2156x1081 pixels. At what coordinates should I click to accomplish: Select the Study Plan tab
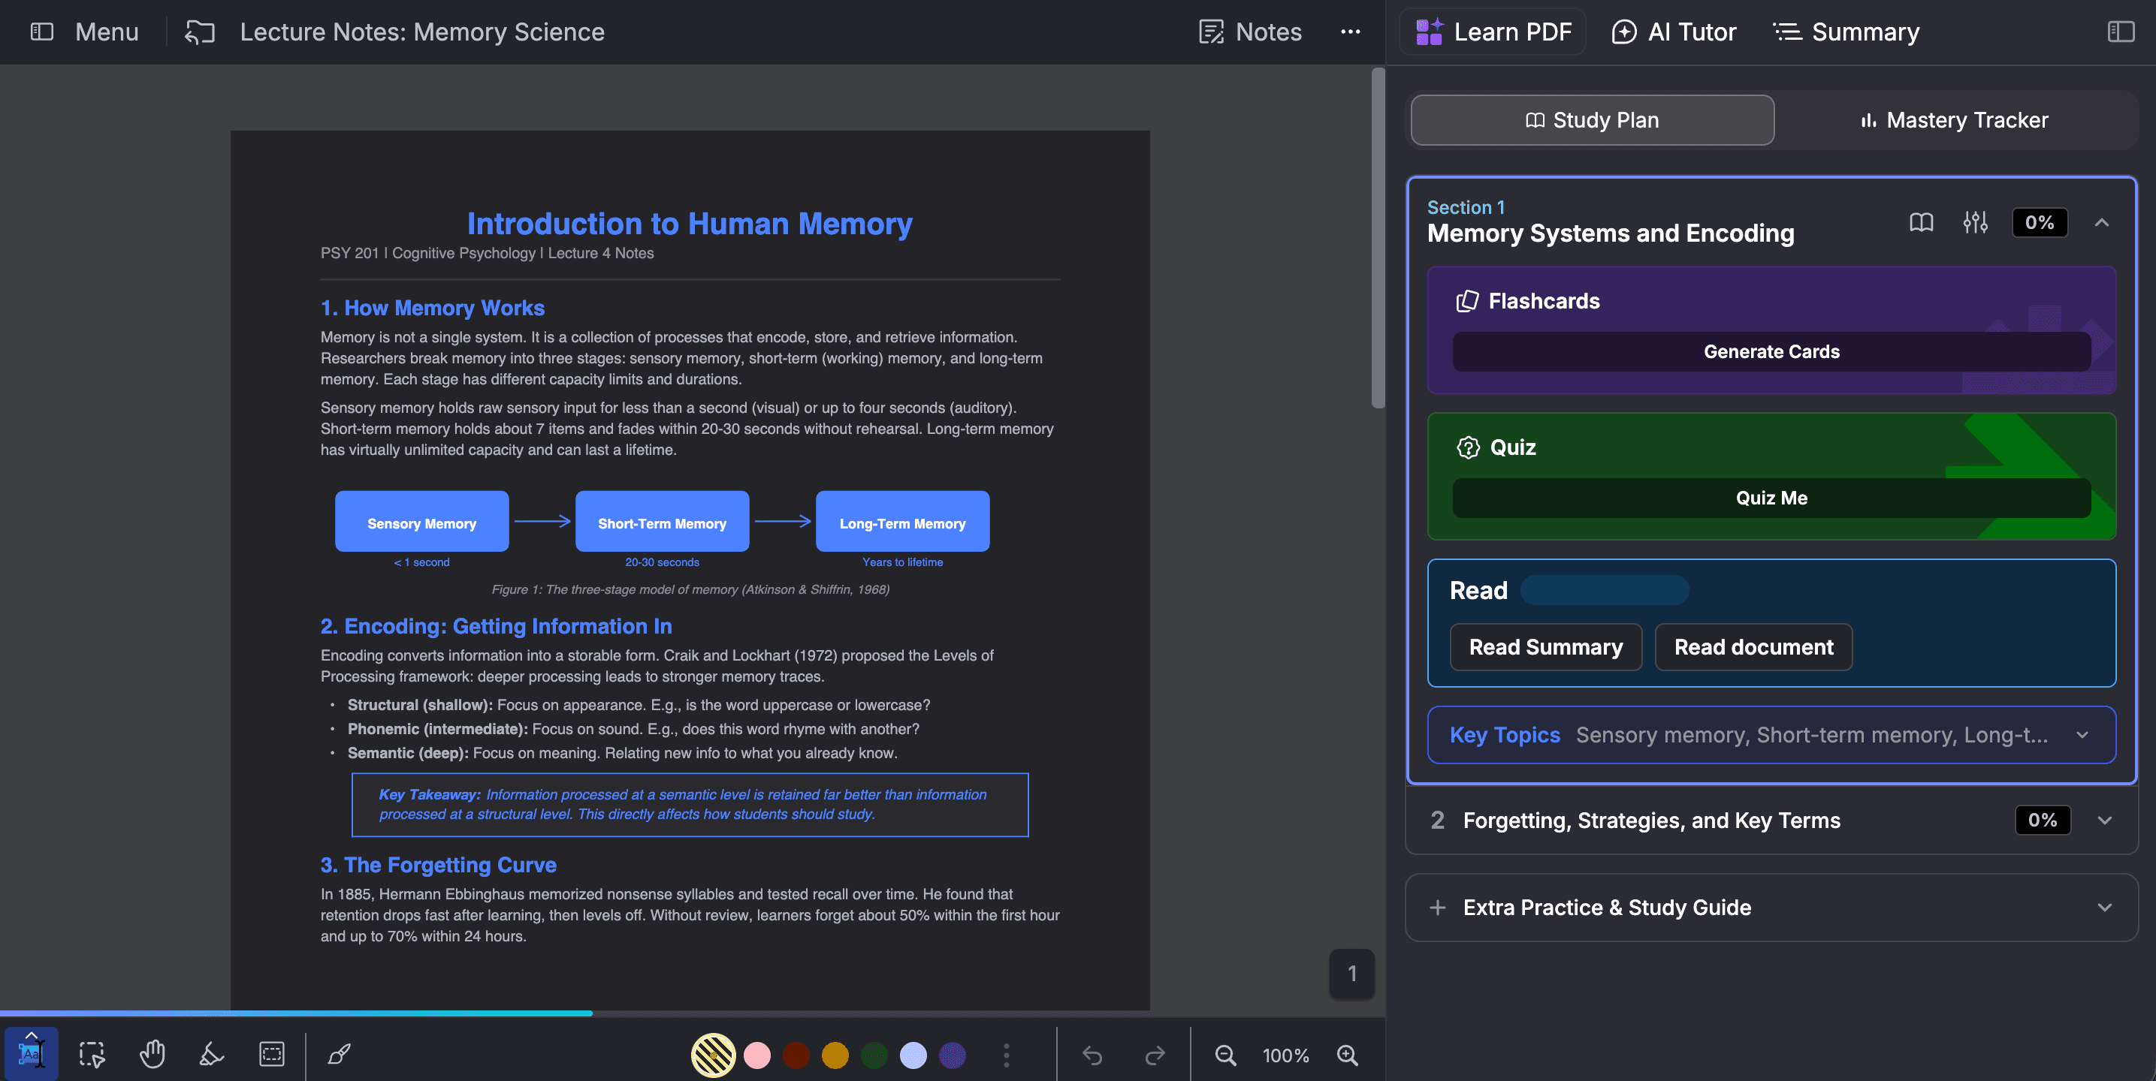1592,119
